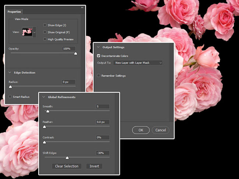The width and height of the screenshot is (239, 179).
Task: Enable the Show Edge (J) checkbox
Action: click(45, 25)
